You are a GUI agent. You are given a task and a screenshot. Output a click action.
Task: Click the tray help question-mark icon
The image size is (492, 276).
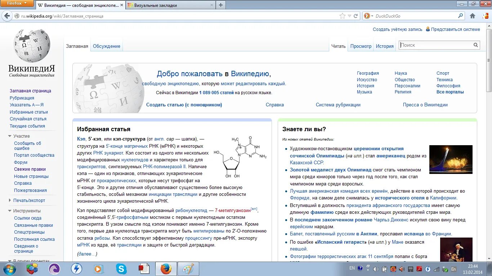pyautogui.click(x=360, y=268)
